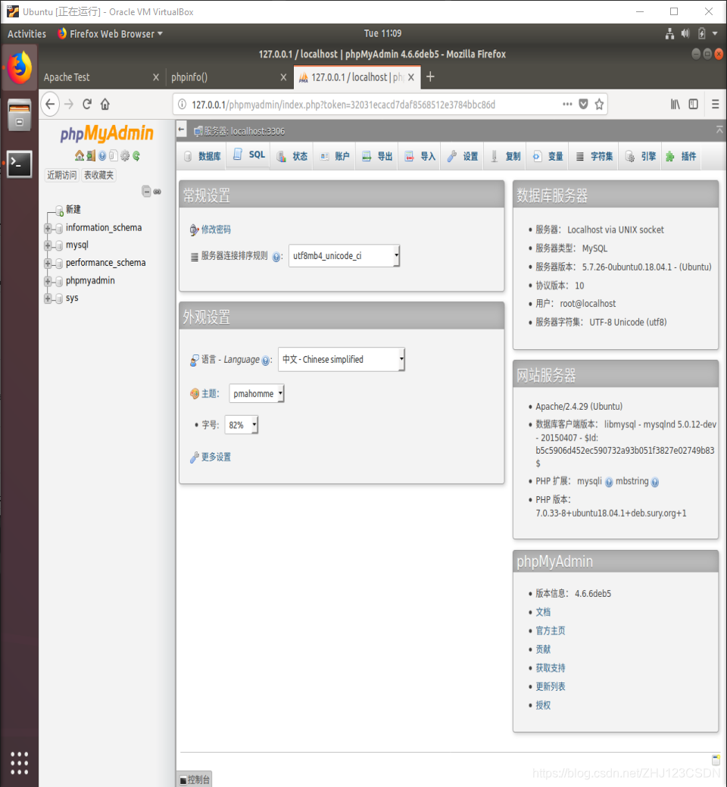
Task: Show Applications grid in Ubuntu dock
Action: (19, 763)
